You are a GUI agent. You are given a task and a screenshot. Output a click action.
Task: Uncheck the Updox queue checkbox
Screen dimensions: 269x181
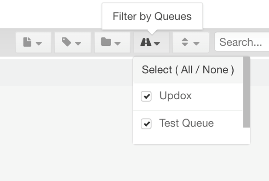click(x=146, y=97)
